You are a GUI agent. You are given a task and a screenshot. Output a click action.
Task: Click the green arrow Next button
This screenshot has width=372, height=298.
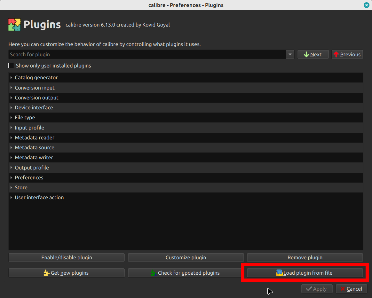tap(313, 55)
